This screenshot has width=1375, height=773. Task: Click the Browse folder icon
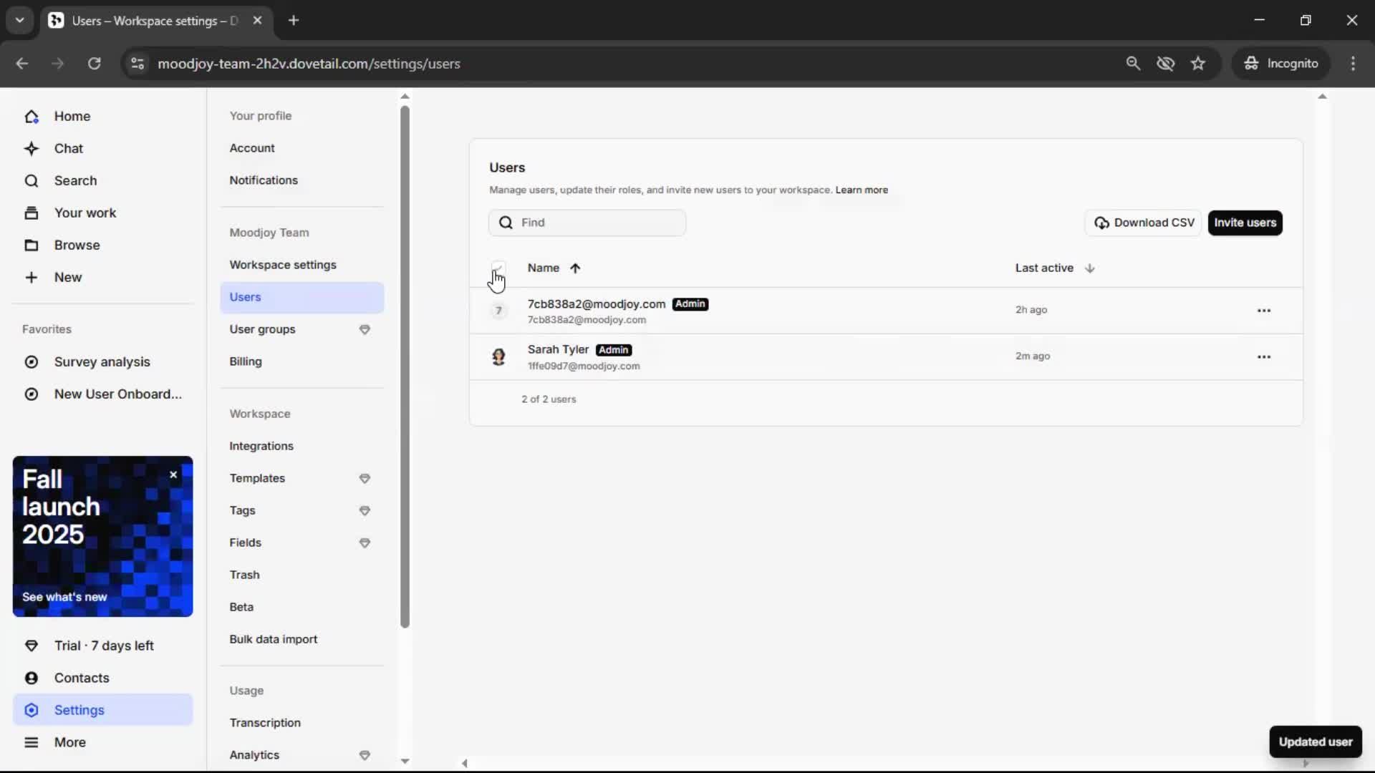pyautogui.click(x=32, y=245)
